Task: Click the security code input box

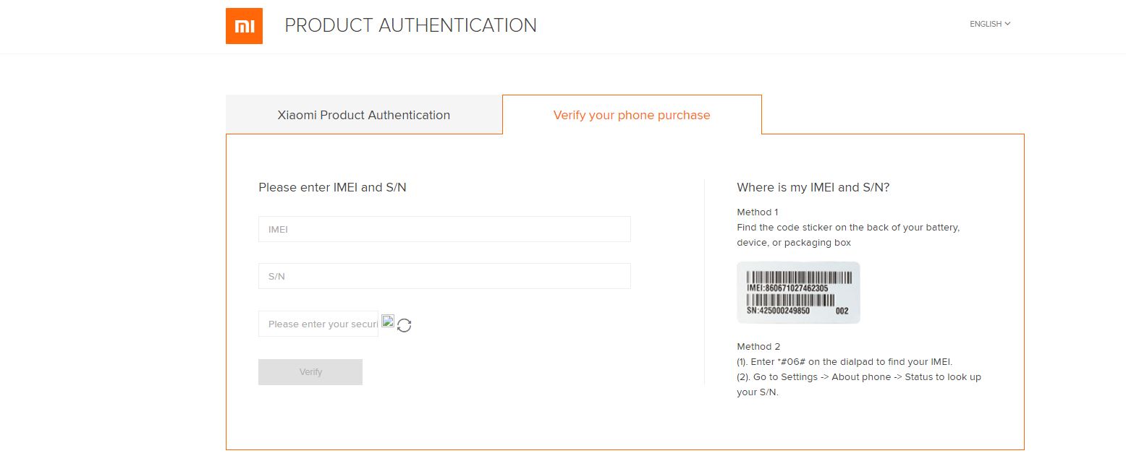Action: [x=318, y=324]
